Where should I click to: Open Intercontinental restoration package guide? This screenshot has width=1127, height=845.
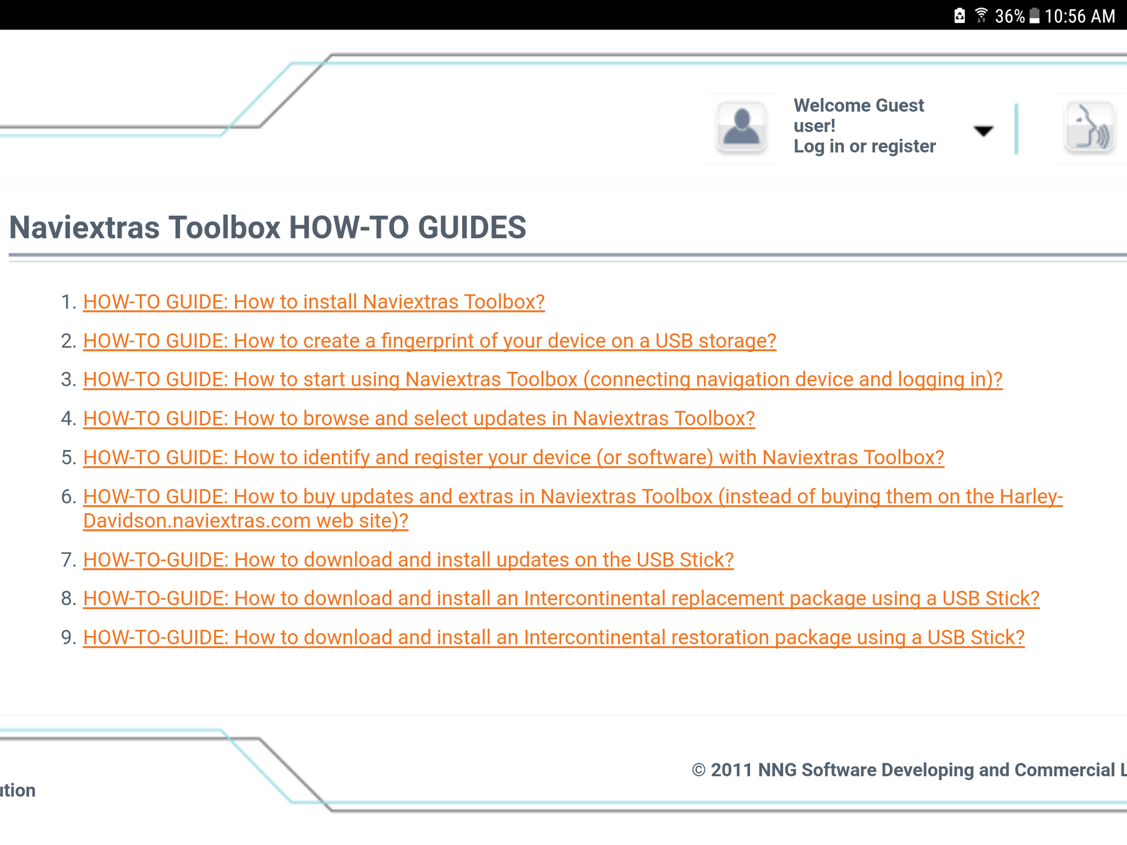tap(553, 638)
